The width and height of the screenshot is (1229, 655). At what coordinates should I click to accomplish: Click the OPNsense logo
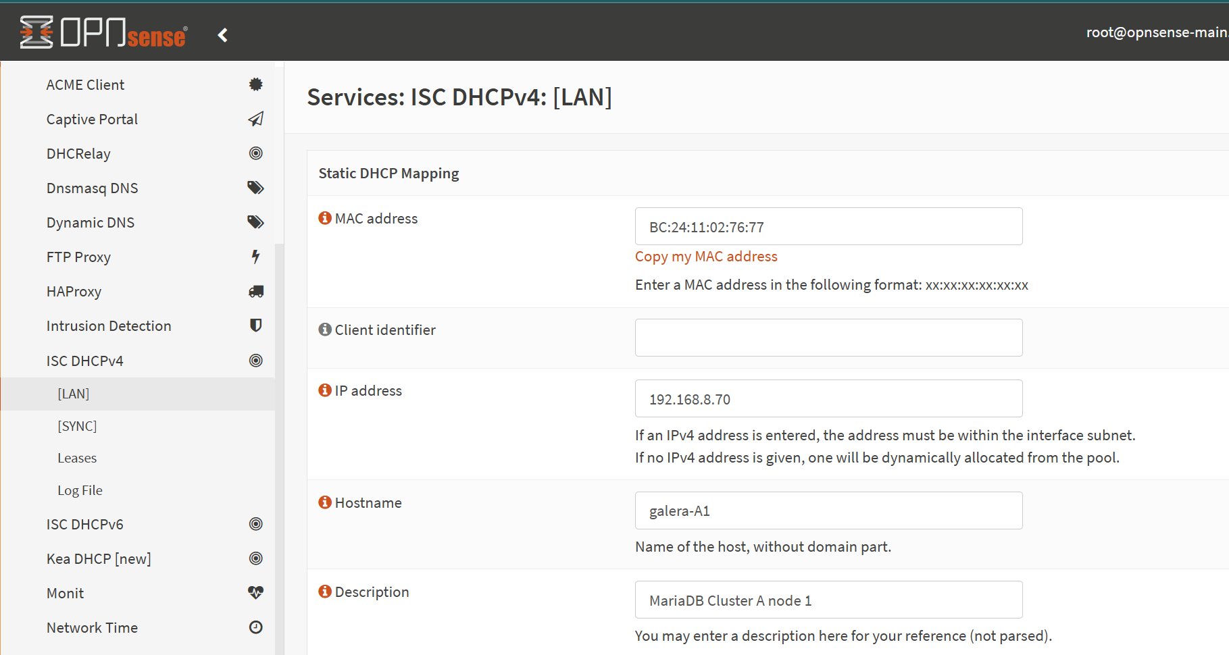103,32
